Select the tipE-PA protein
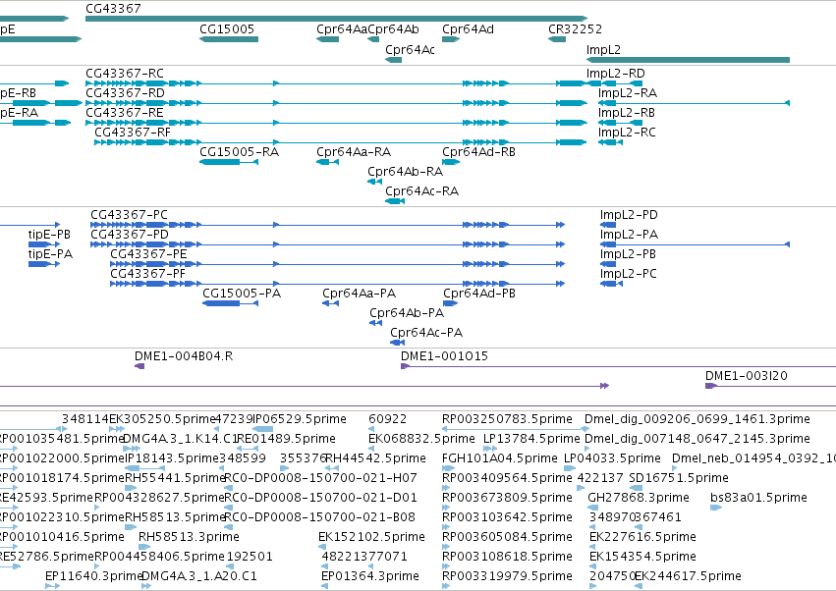The height and width of the screenshot is (591, 836). click(x=44, y=264)
